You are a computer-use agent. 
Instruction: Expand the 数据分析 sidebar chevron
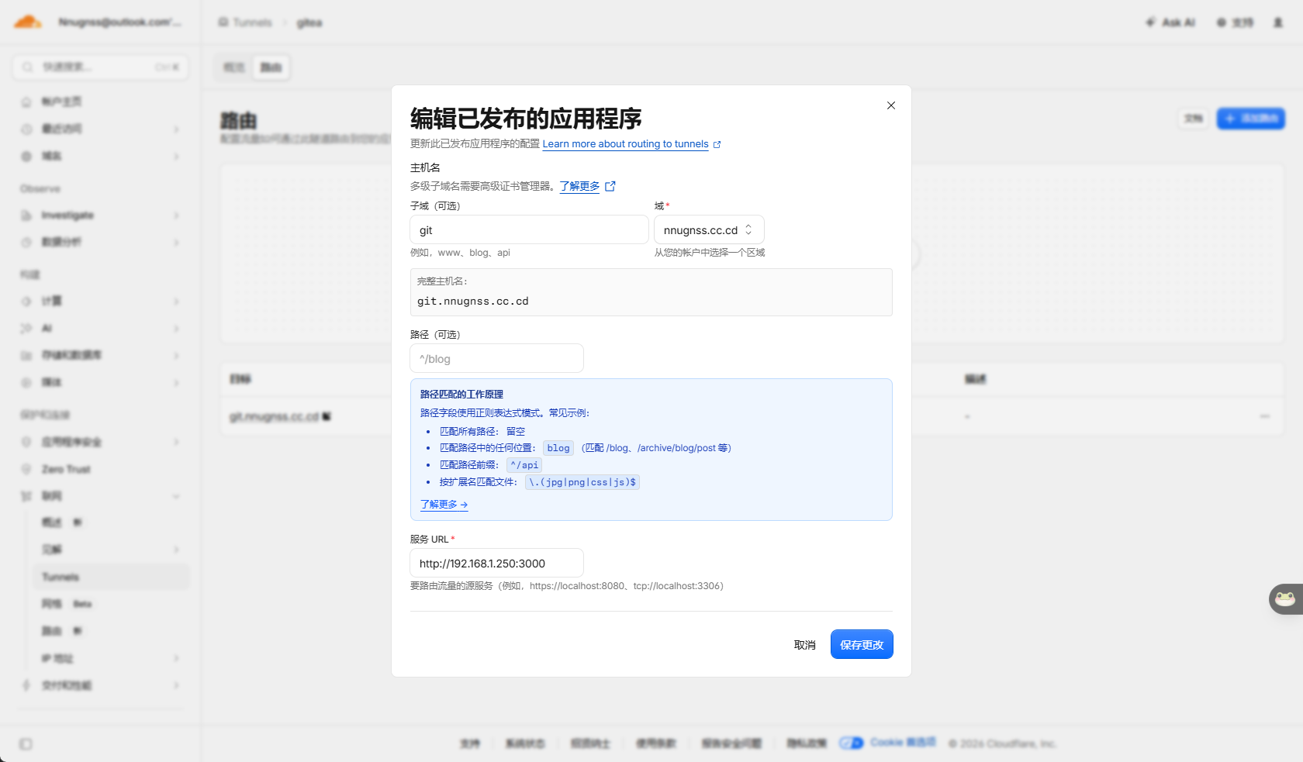click(x=176, y=243)
